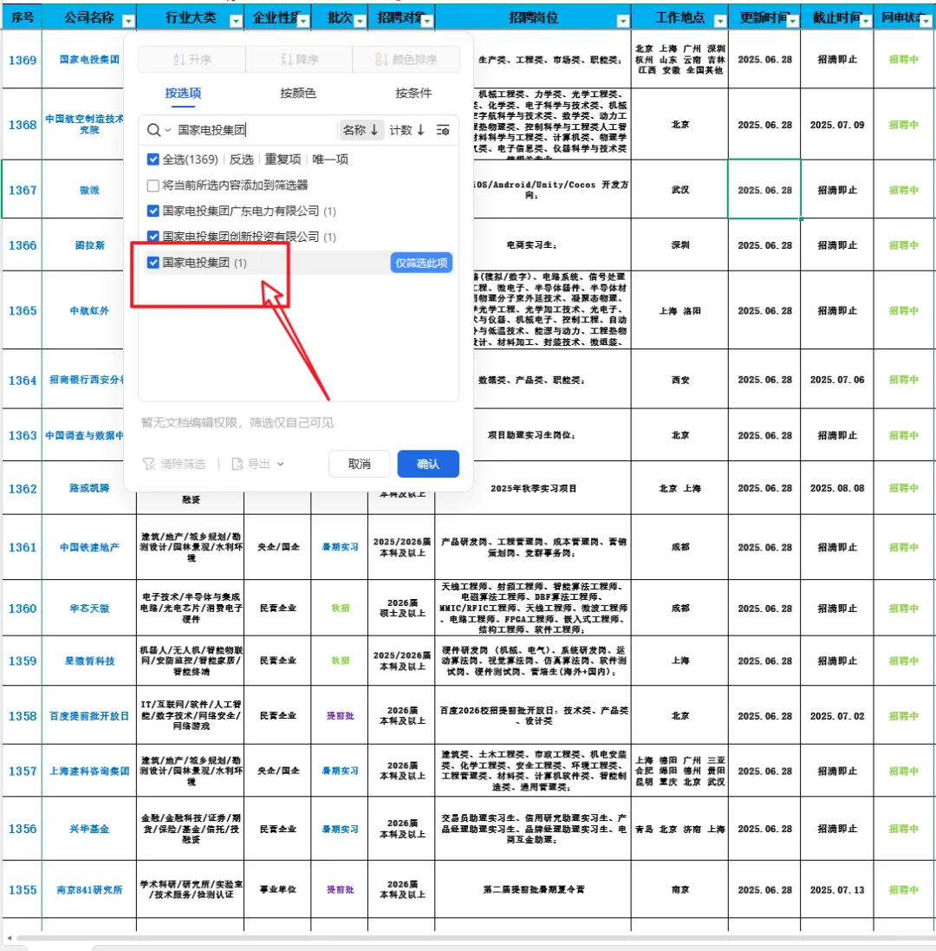This screenshot has width=936, height=951.
Task: Click ascending sort button 升序
Action: (192, 60)
